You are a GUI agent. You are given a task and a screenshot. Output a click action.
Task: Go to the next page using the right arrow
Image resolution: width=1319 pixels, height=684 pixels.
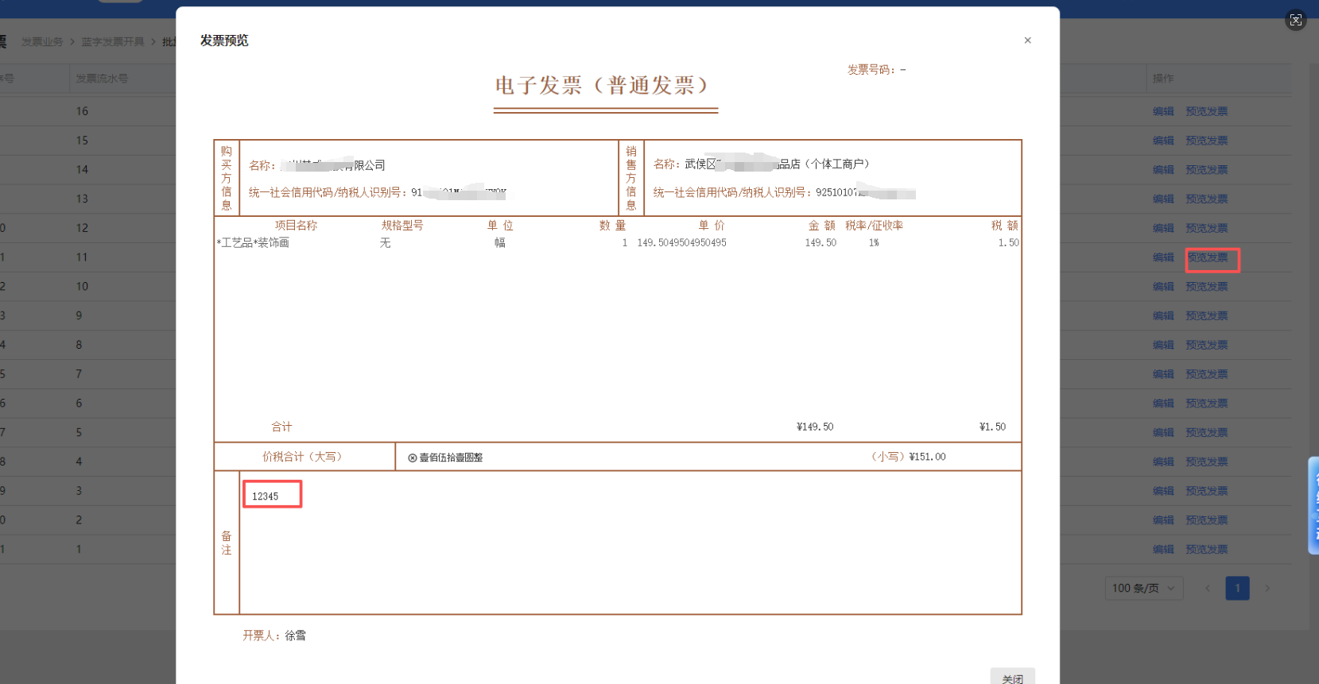pos(1267,589)
